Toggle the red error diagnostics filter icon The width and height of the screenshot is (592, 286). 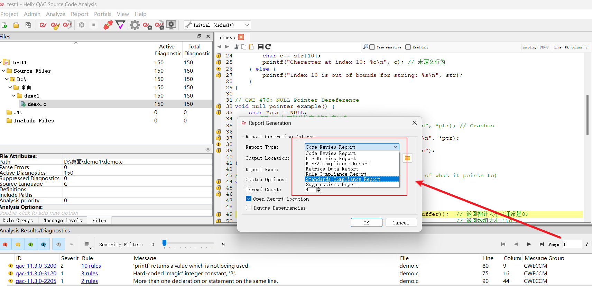pos(5,244)
